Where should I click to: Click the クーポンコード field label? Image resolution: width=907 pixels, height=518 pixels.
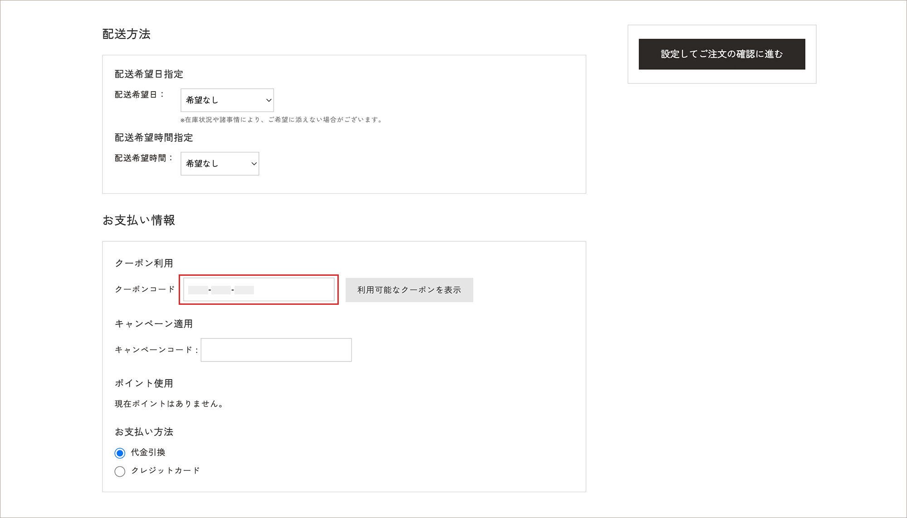(145, 289)
